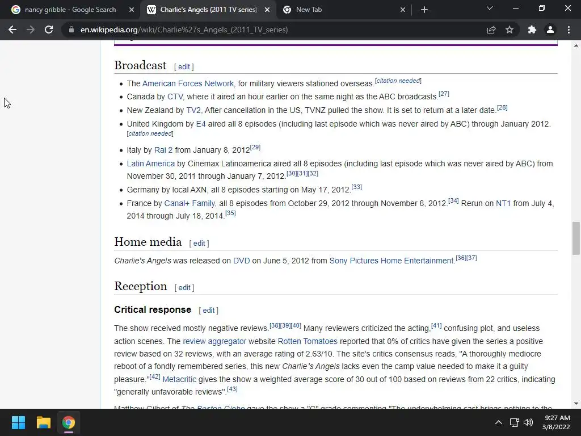This screenshot has height=436, width=581.
Task: Show hidden system tray icons
Action: (499, 422)
